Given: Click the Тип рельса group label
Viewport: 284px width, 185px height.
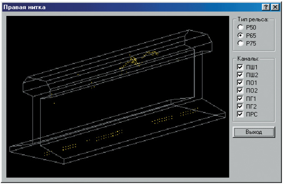Looking at the screenshot, I should pos(253,19).
